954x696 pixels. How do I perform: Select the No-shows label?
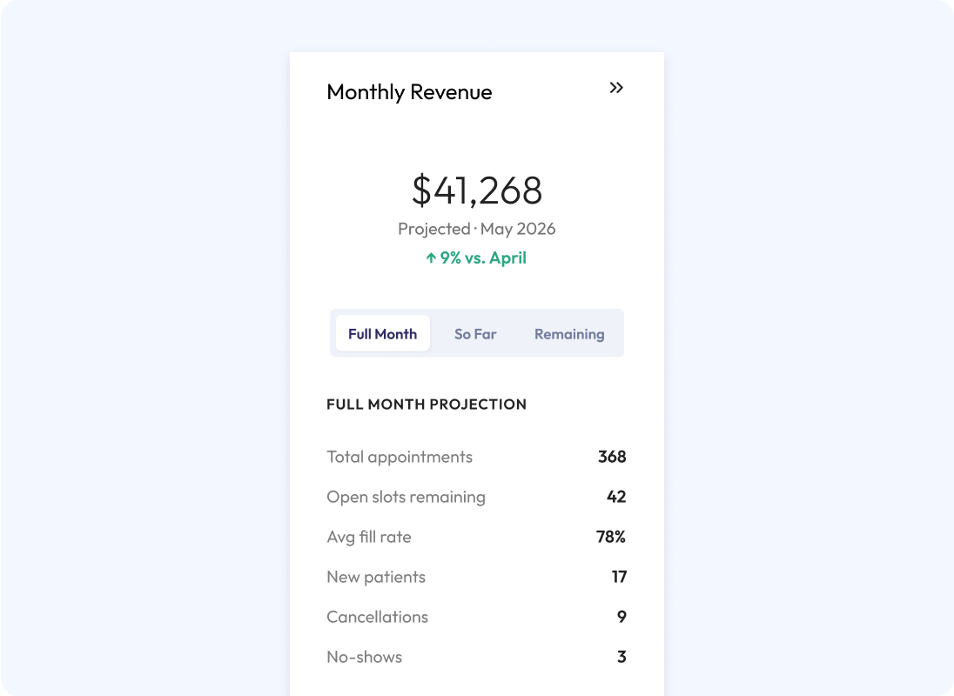coord(365,657)
